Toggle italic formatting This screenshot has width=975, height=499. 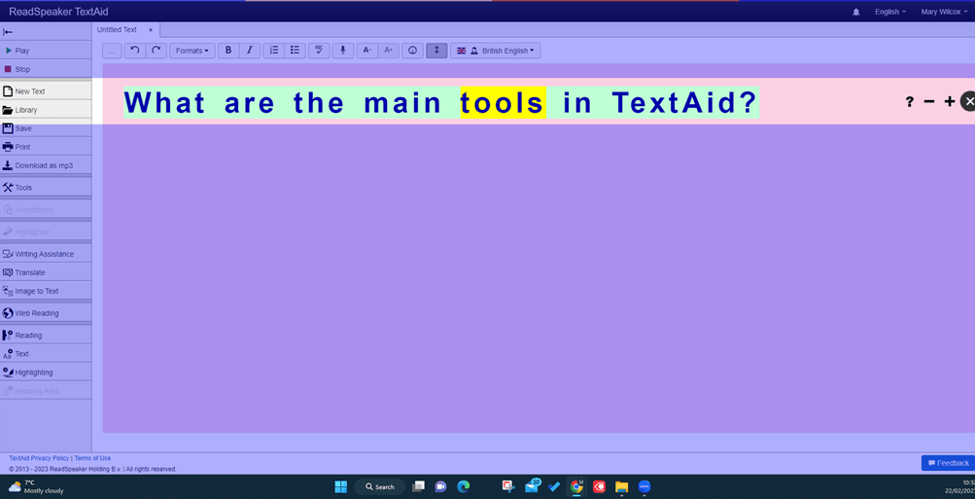point(250,51)
